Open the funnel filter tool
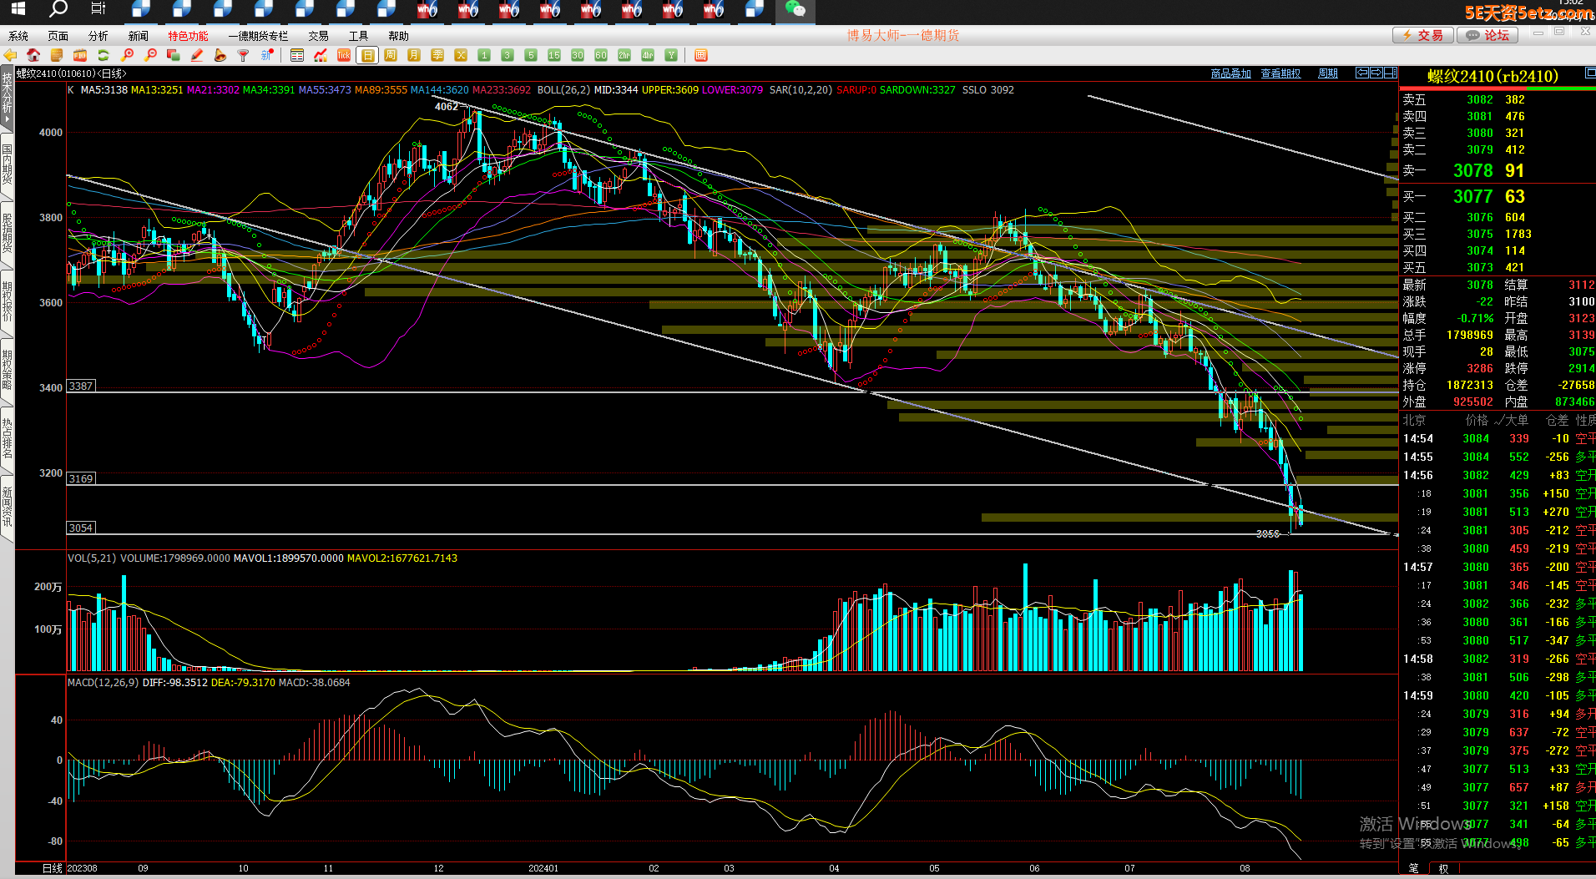 tap(244, 55)
